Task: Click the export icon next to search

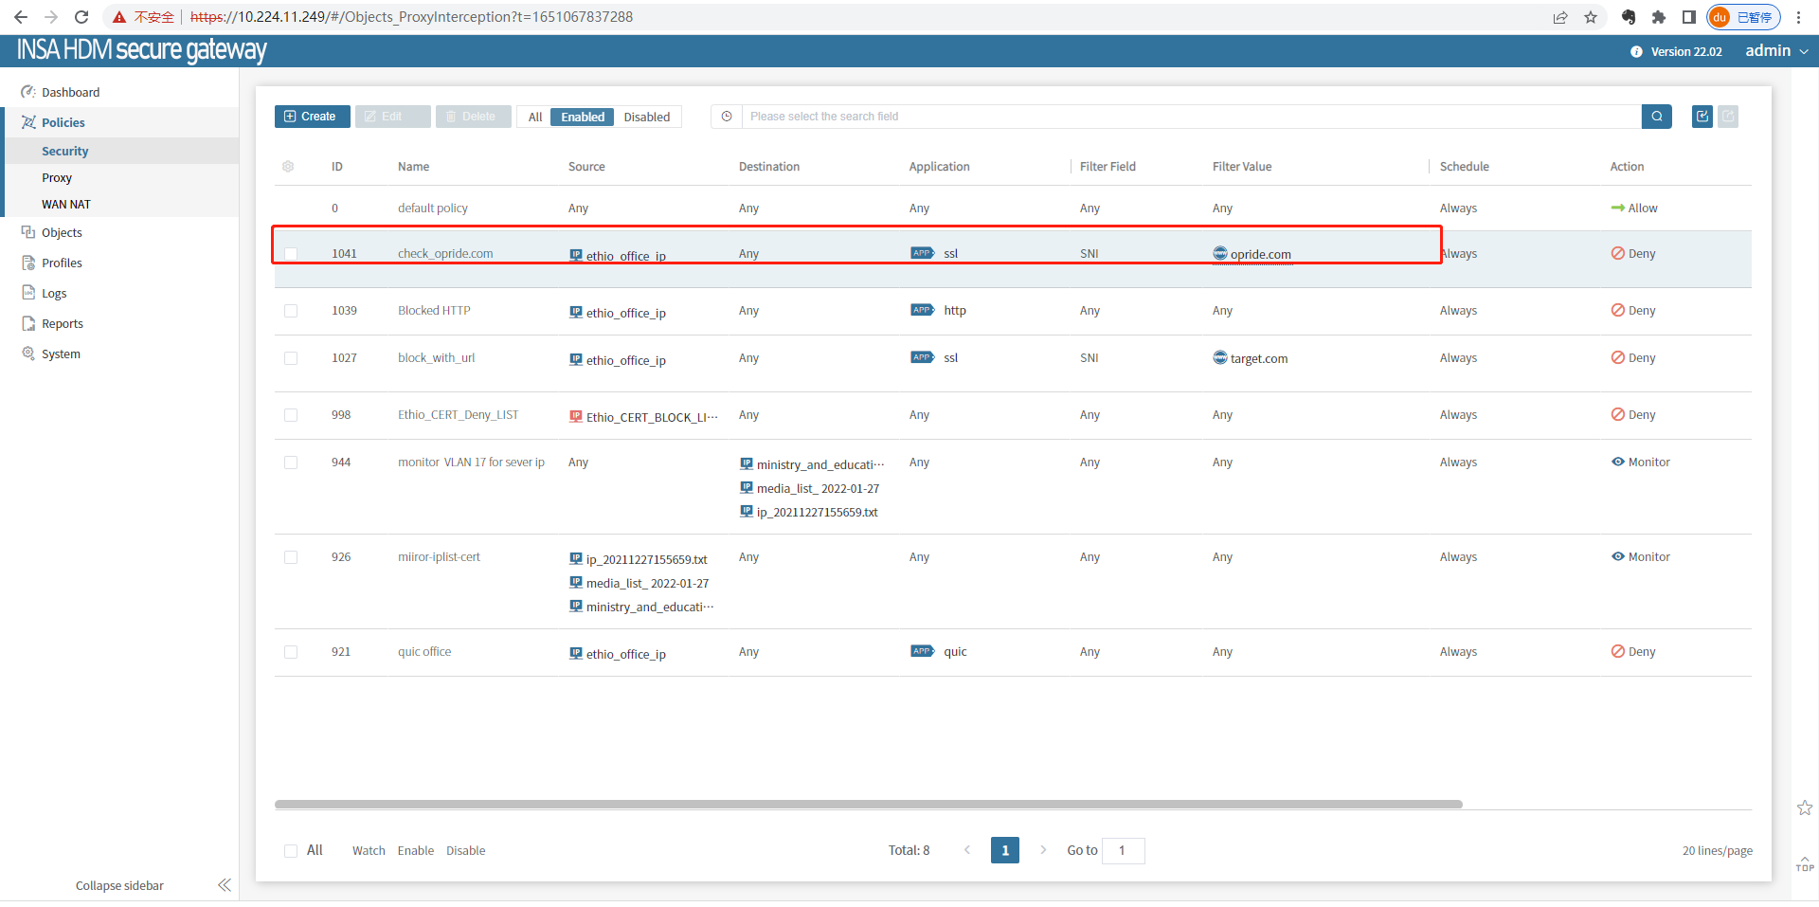Action: (1702, 117)
